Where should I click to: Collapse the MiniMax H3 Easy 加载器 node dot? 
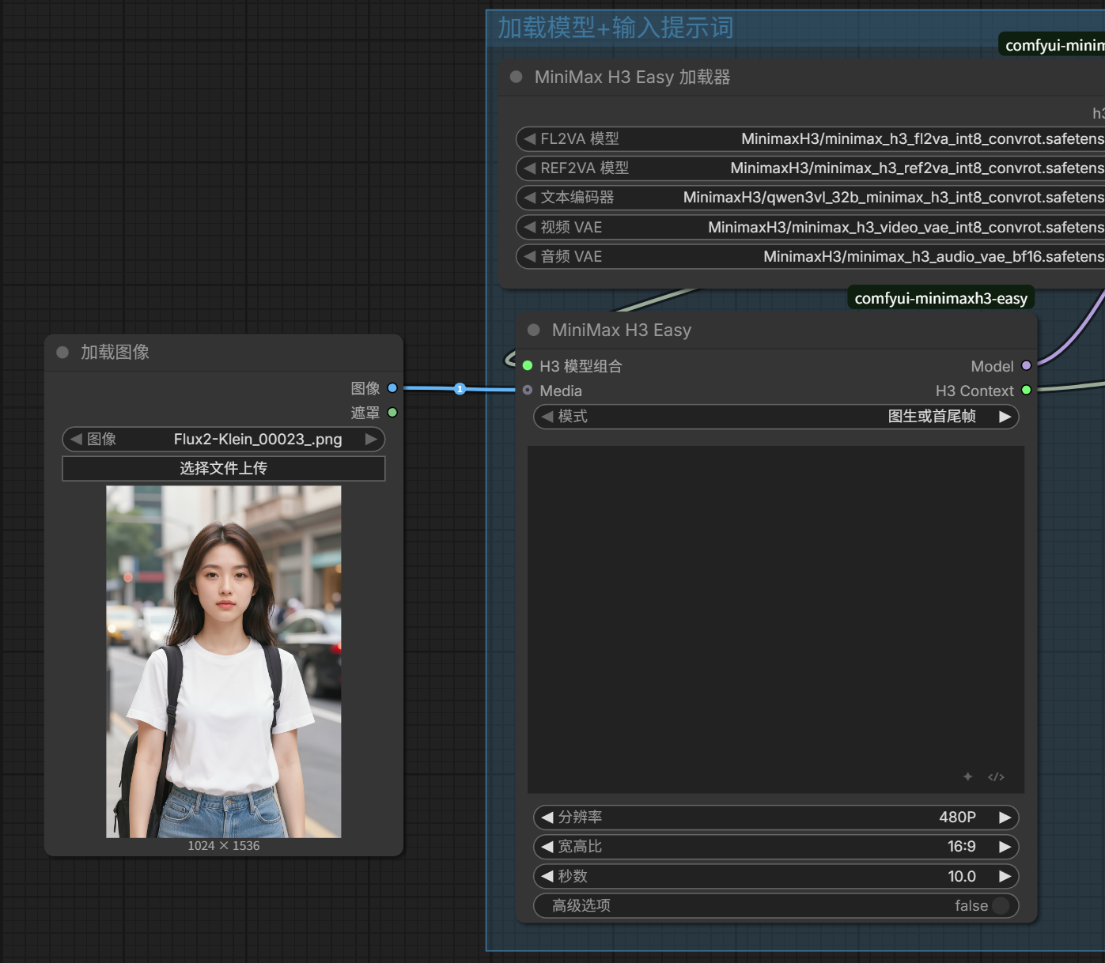coord(517,77)
